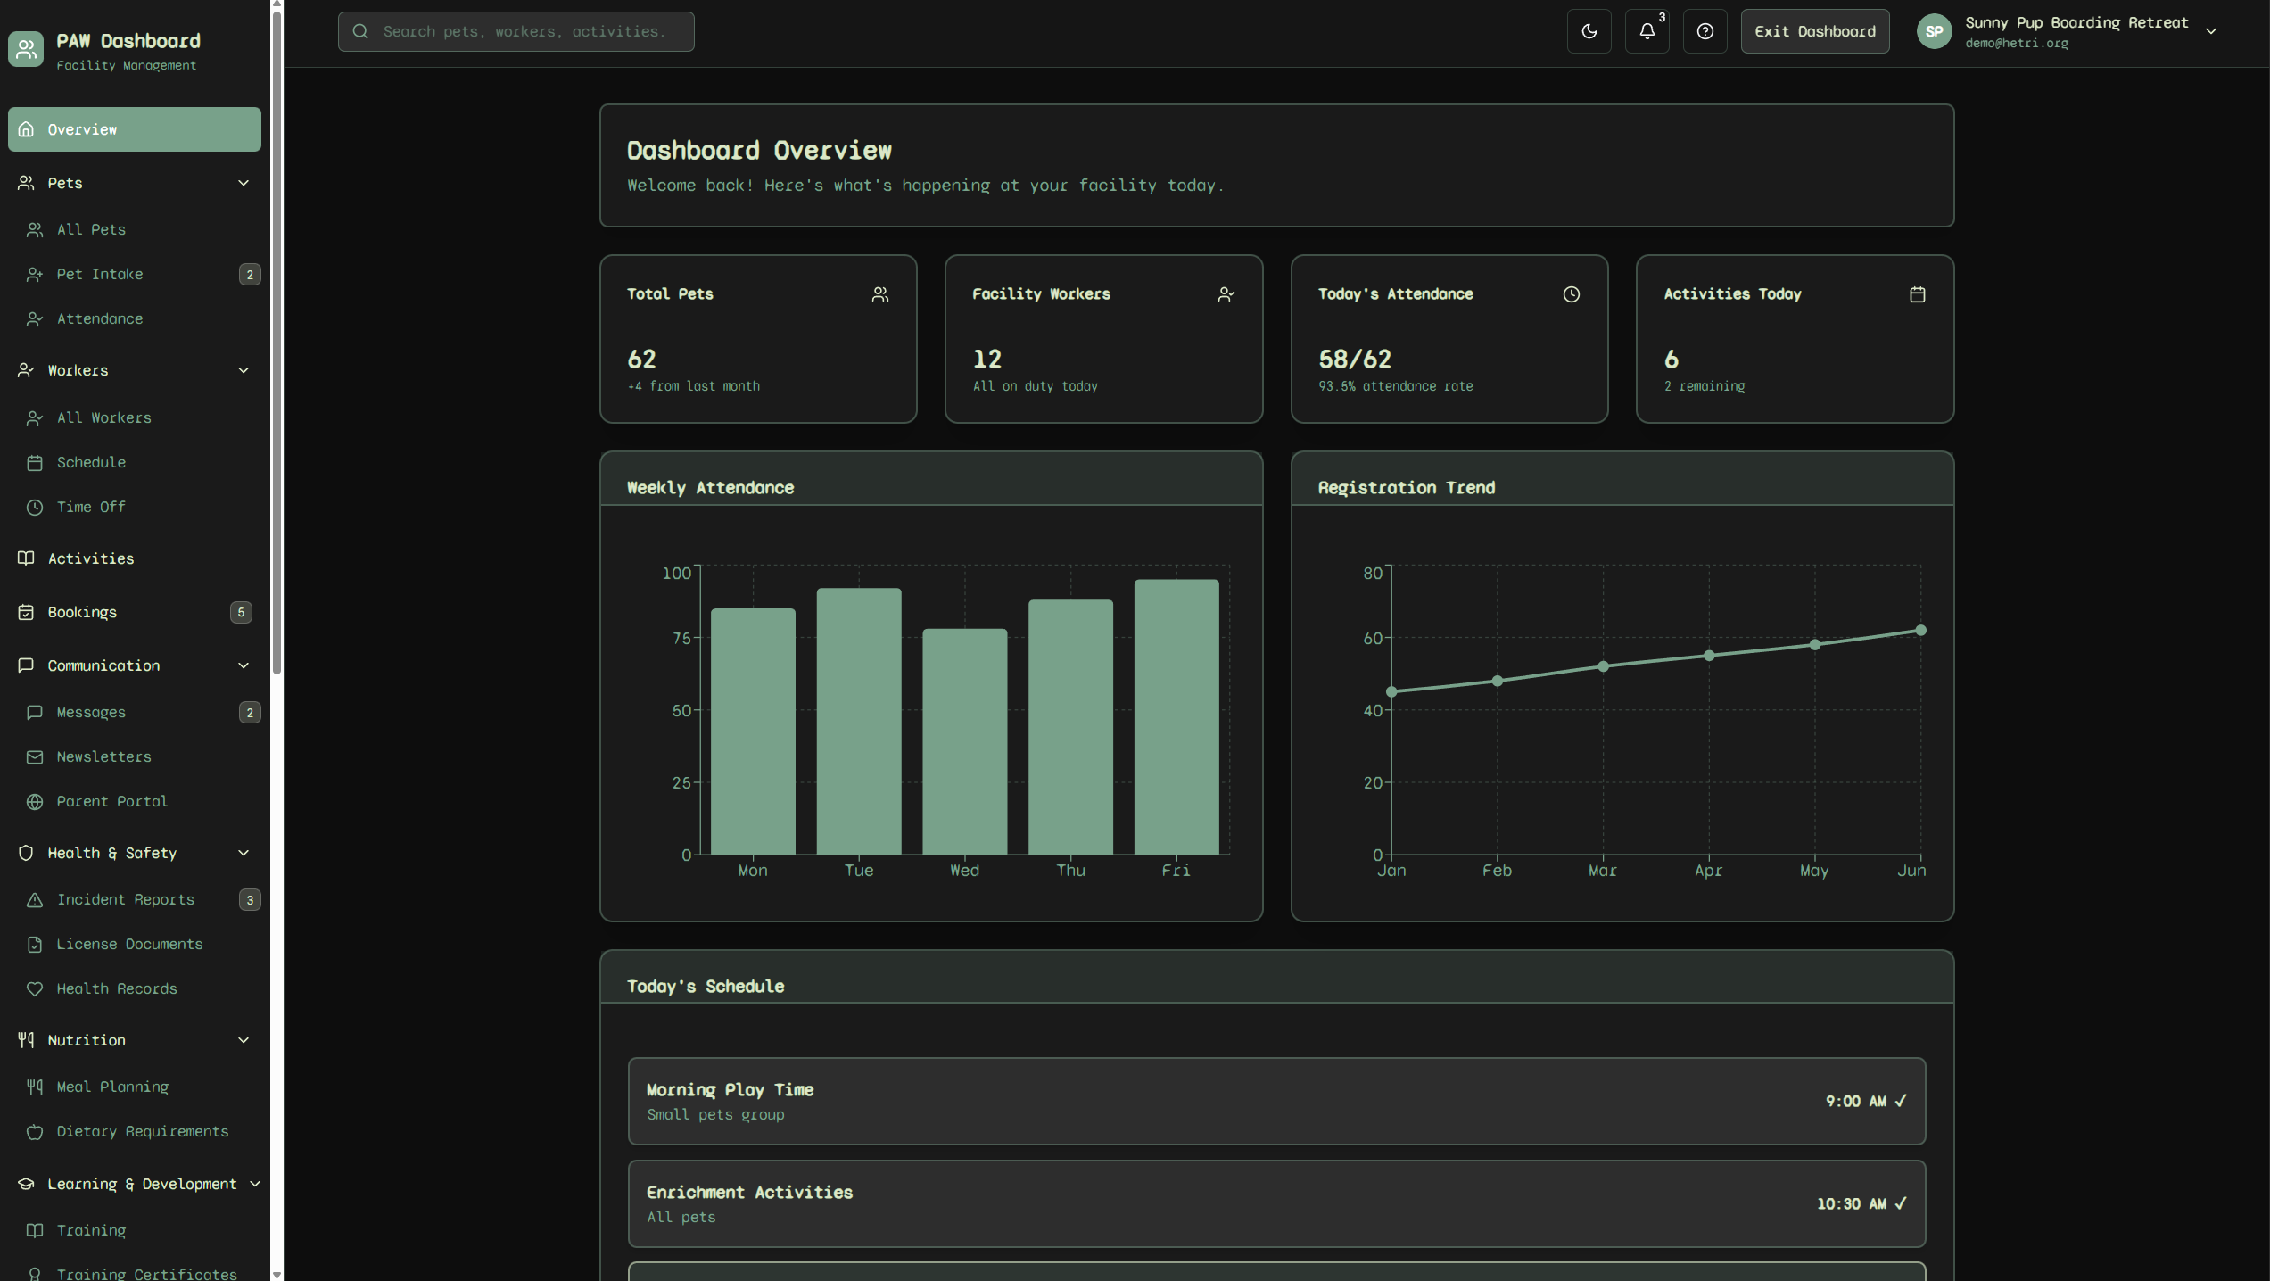Viewport: 2270px width, 1281px height.
Task: Toggle dark mode with the moon icon
Action: (1589, 31)
